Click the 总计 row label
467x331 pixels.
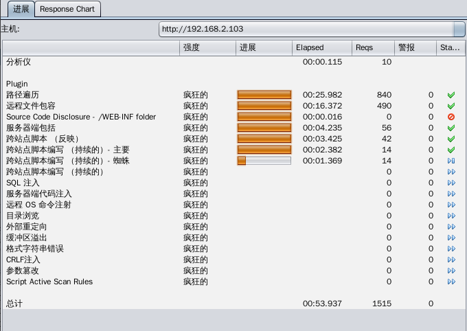[14, 304]
